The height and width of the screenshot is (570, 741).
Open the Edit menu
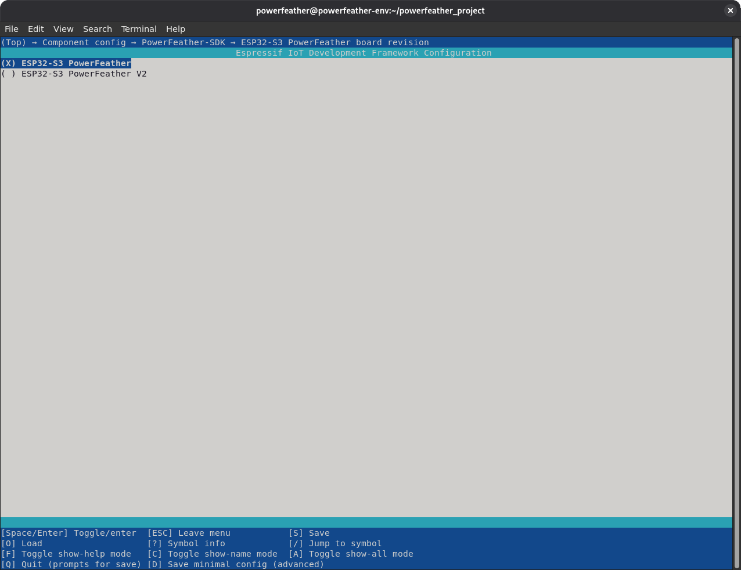36,29
